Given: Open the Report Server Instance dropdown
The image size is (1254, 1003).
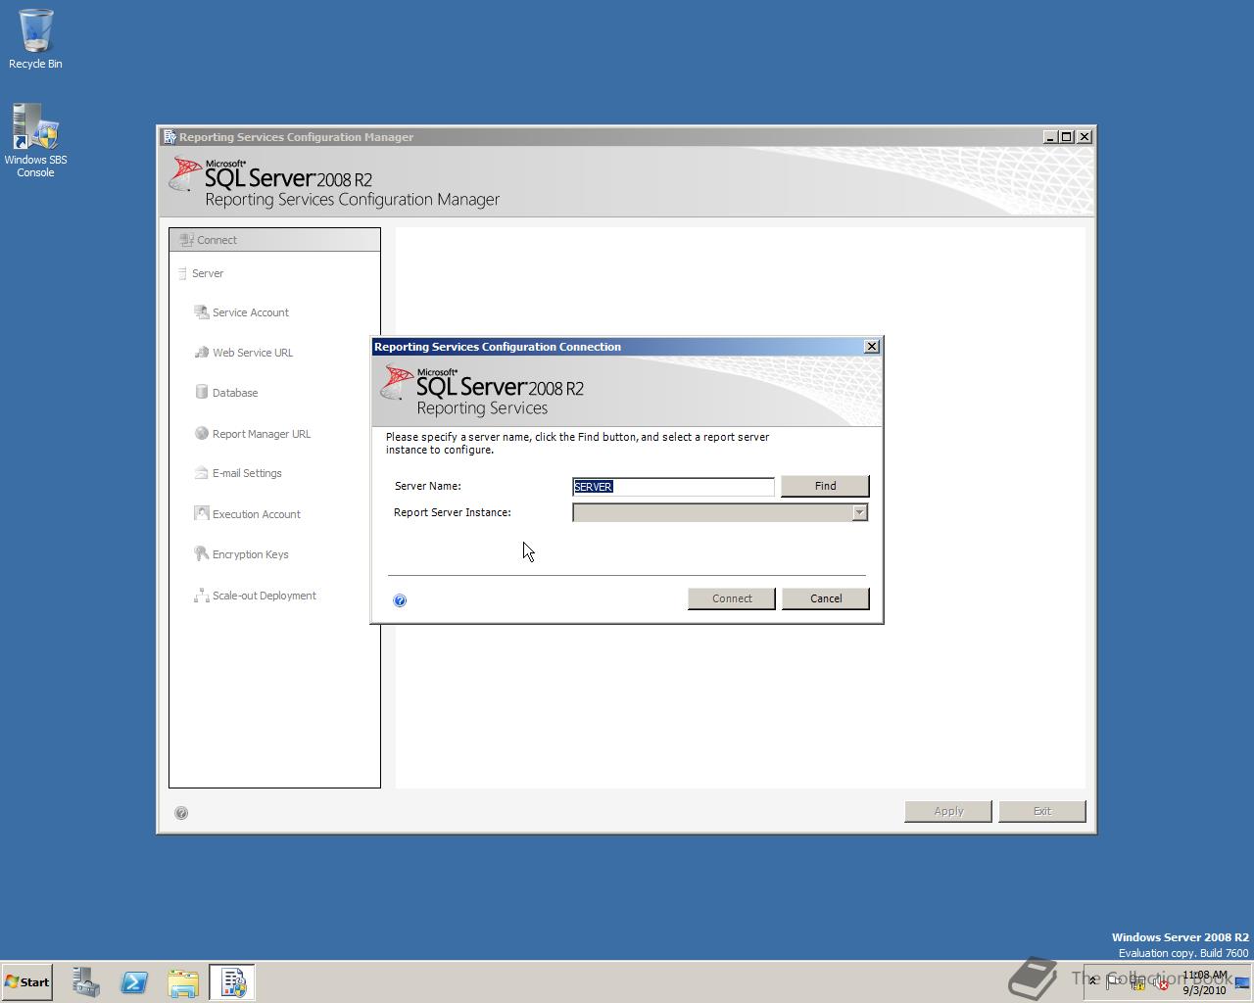Looking at the screenshot, I should tap(859, 512).
